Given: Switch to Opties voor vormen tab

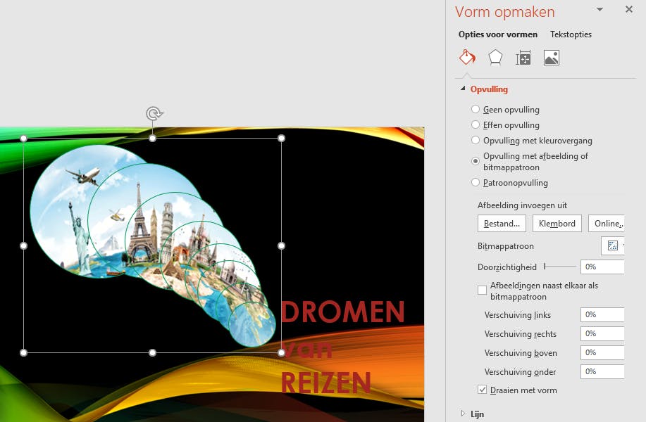Looking at the screenshot, I should tap(497, 34).
